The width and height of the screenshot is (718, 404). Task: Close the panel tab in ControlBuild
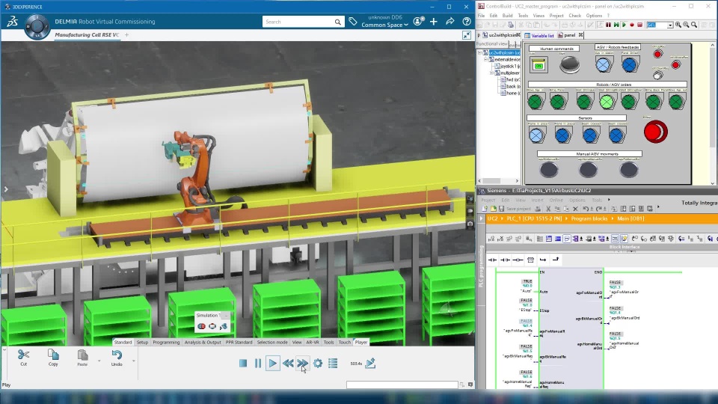tap(580, 35)
